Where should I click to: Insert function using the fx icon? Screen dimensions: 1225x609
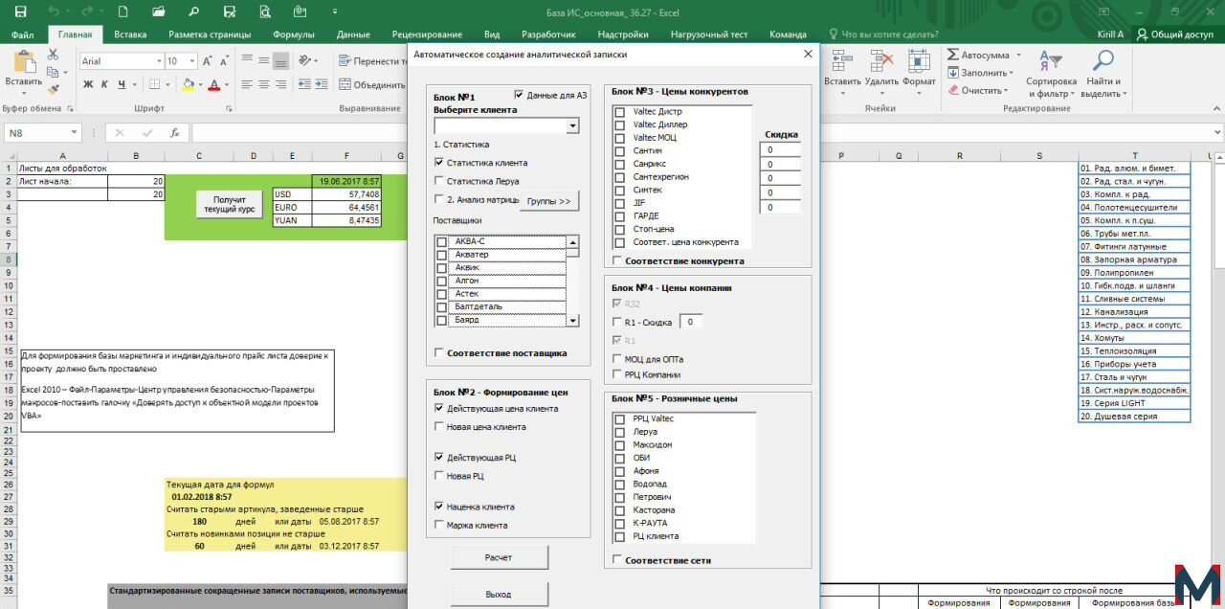[174, 133]
